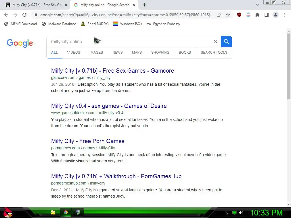Screen dimensions: 291x218
Task: Click the www.gamesofdesire.com breadcrumb URL
Action: [x=87, y=113]
